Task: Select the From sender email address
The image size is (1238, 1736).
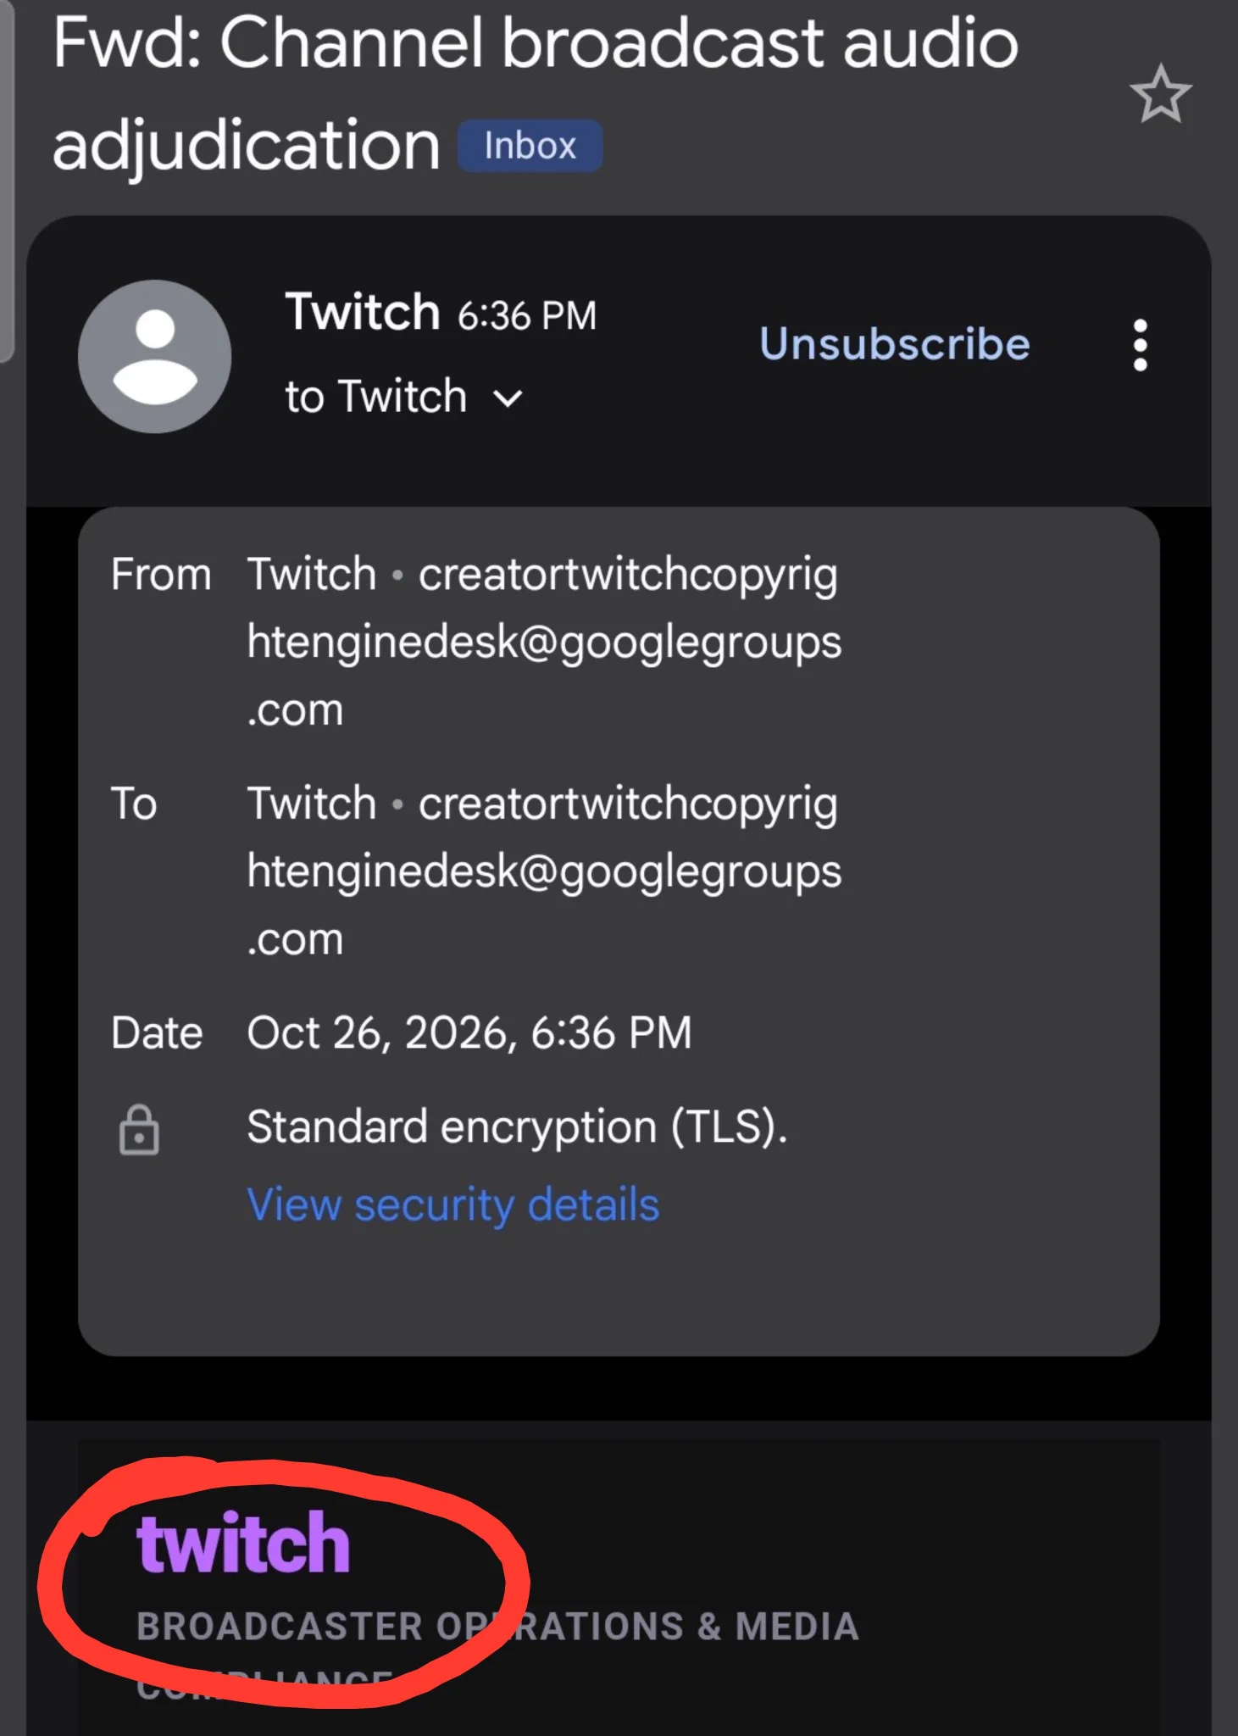Action: (544, 643)
